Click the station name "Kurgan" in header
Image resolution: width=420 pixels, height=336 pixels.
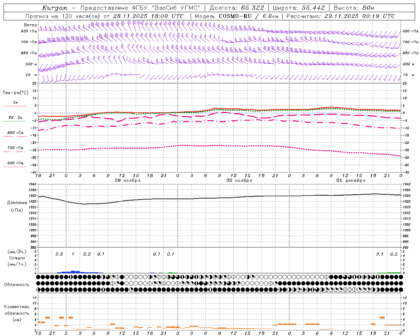(x=55, y=8)
